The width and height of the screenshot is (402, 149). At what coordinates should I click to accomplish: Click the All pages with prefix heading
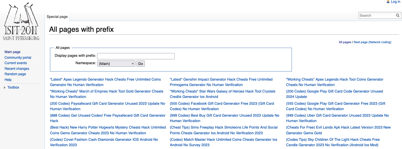tap(81, 29)
